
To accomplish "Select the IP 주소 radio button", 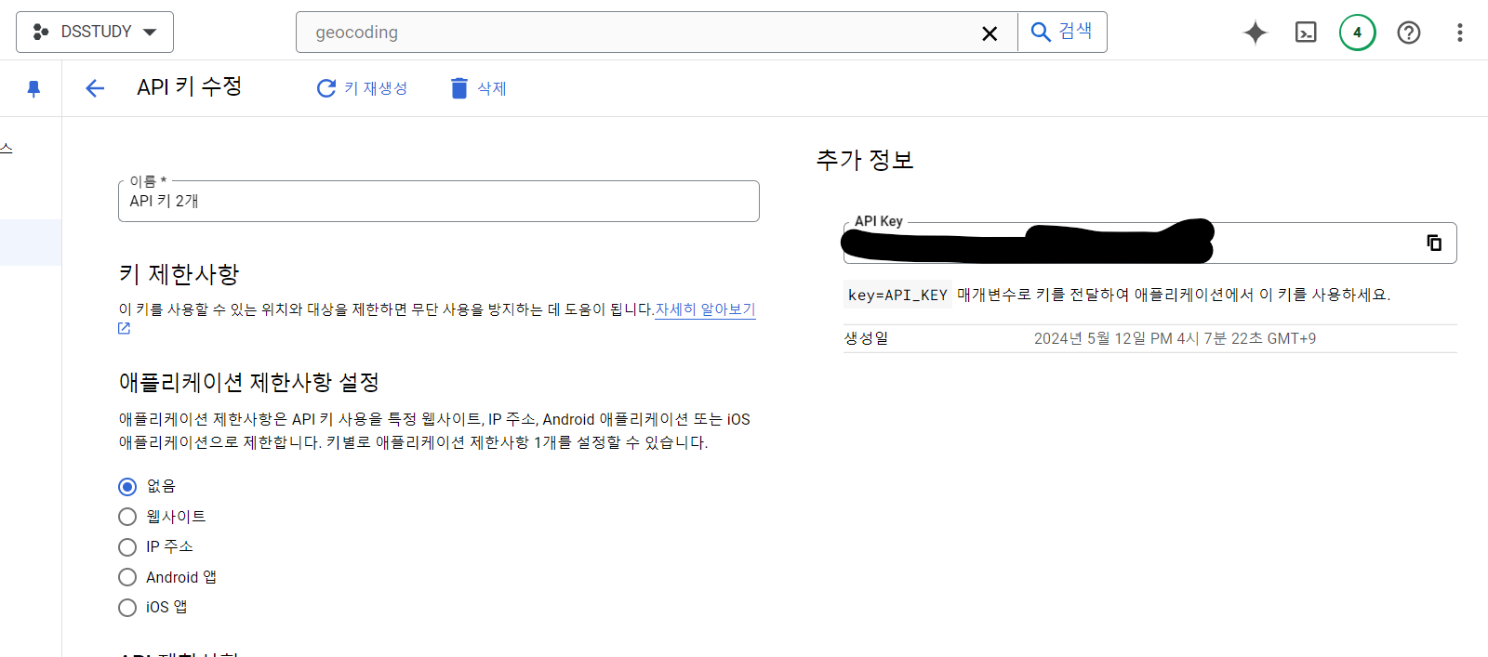I will pos(127,547).
